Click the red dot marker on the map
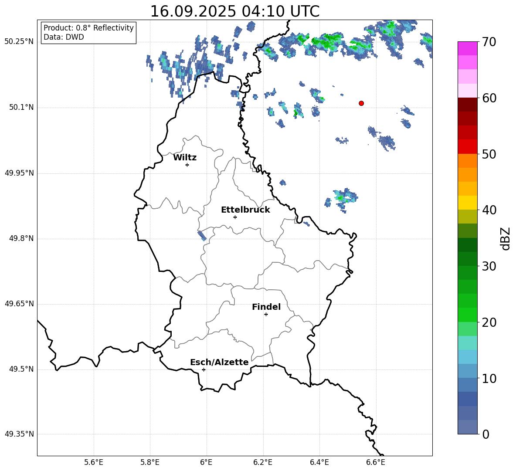This screenshot has height=471, width=516. pos(361,103)
